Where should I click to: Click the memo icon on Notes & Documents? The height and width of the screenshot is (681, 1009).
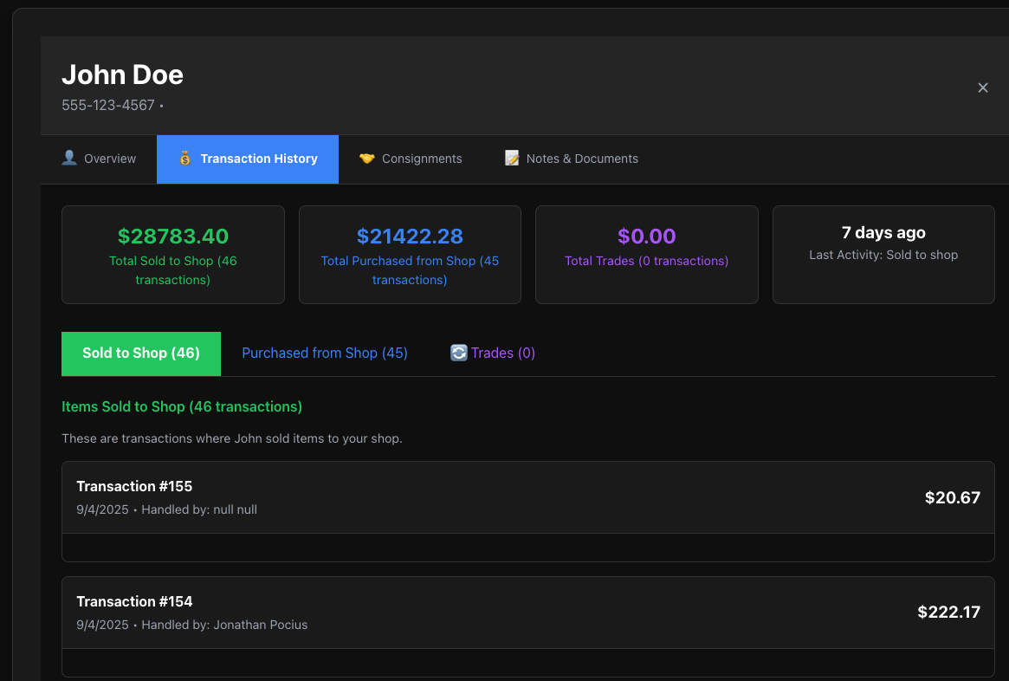[511, 159]
